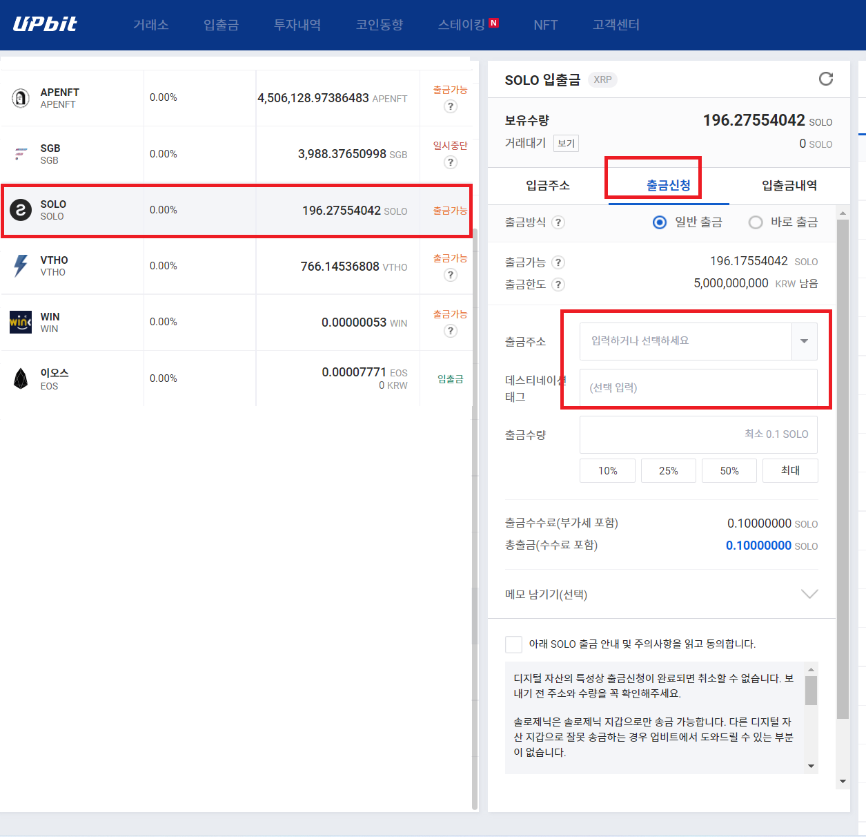Click into the 데스티네이션 태그 input field
This screenshot has height=837, width=866.
pos(698,388)
